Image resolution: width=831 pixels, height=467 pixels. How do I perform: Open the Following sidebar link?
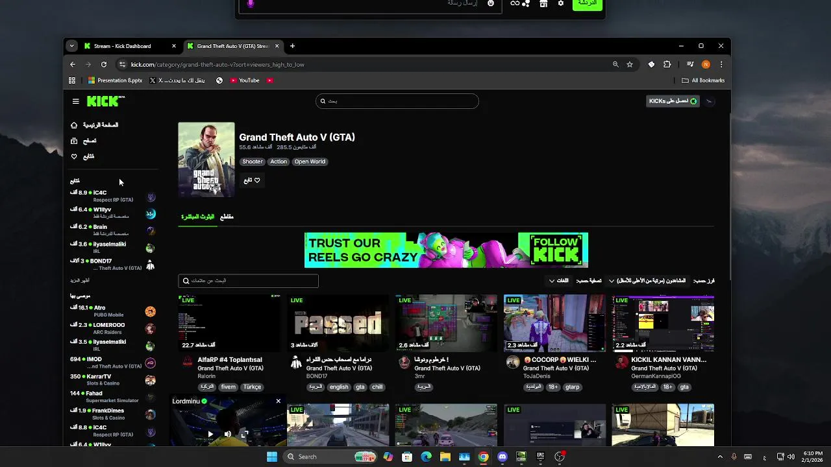pyautogui.click(x=82, y=156)
